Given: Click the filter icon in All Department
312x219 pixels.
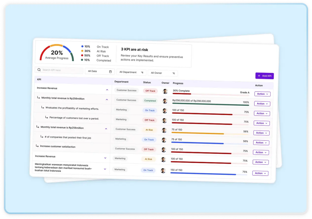Looking at the screenshot, I should click(142, 73).
